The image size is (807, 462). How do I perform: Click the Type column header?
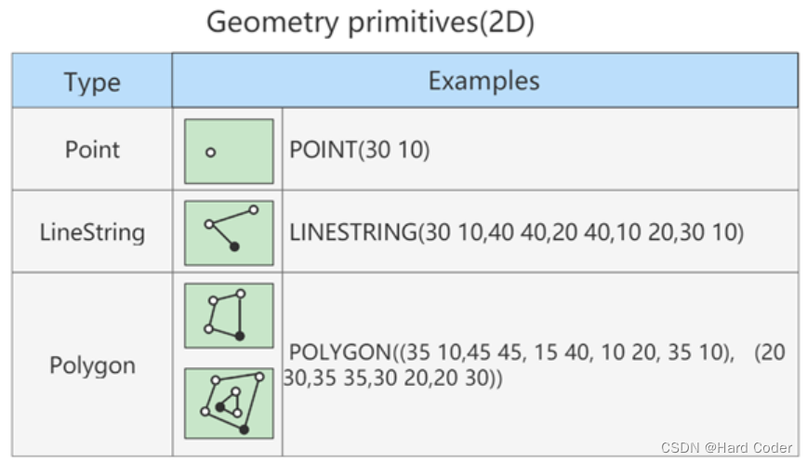coord(92,82)
